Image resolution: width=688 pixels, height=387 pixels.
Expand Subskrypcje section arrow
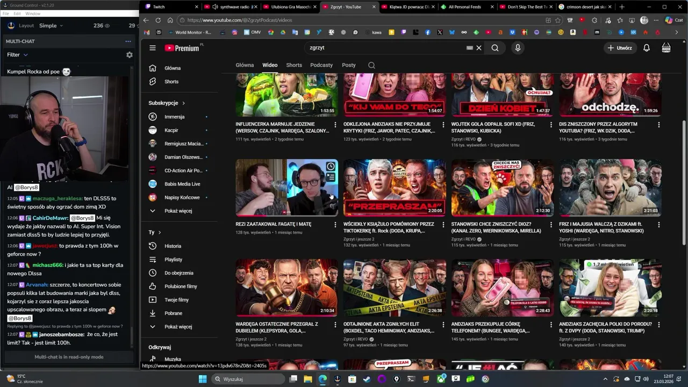coord(183,103)
